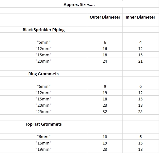Click outer diameter 16 in sprinkler piping
The height and width of the screenshot is (153, 159).
(105, 48)
